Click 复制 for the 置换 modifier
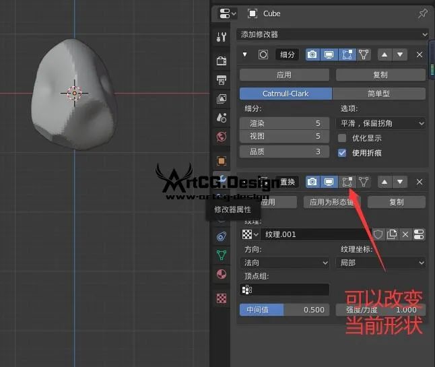 (397, 202)
